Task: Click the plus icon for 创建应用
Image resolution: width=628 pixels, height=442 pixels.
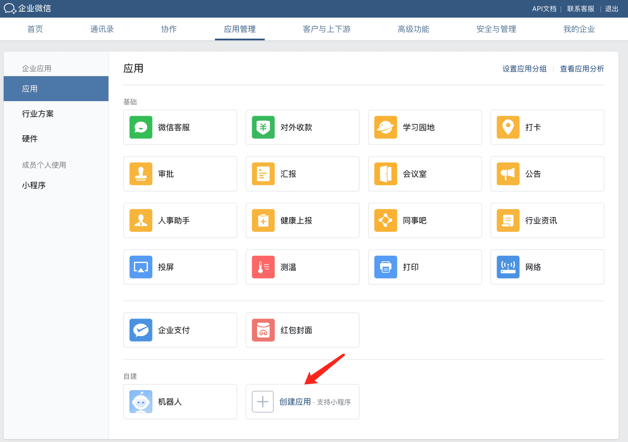Action: 263,402
